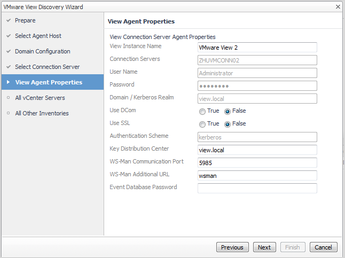The height and width of the screenshot is (258, 345).
Task: Focus the Key Distribution Center field
Action: coord(257,150)
